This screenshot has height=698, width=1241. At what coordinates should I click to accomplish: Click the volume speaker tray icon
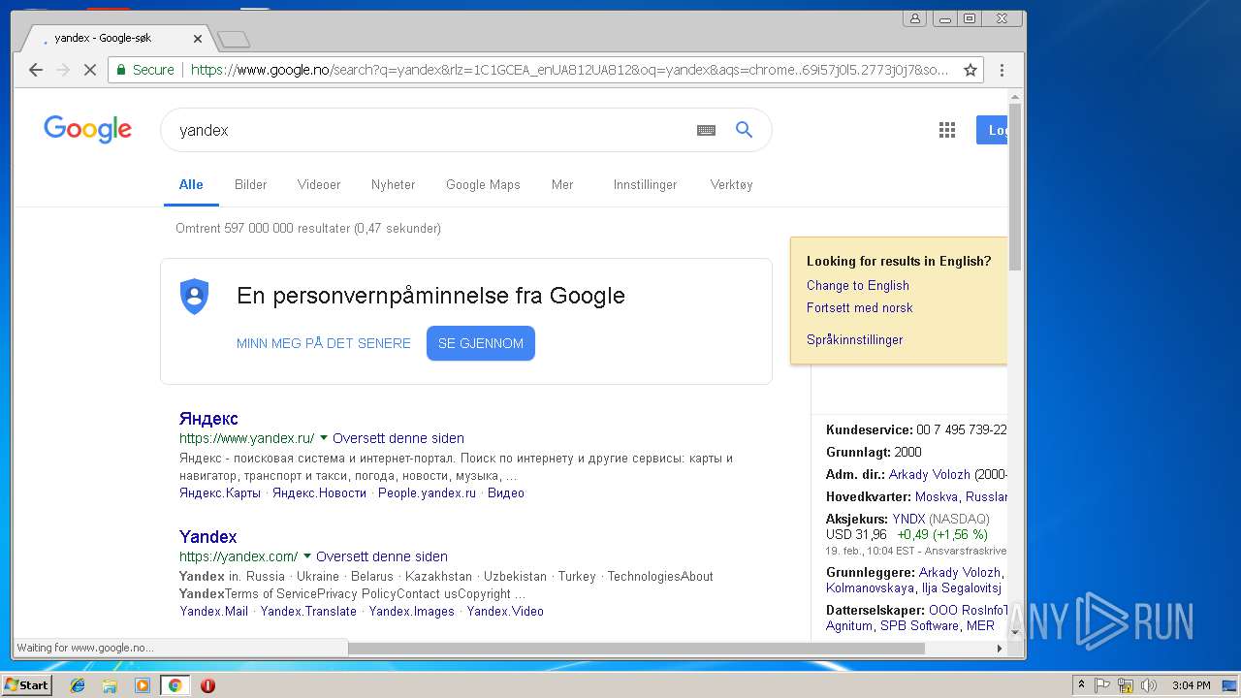(1149, 685)
